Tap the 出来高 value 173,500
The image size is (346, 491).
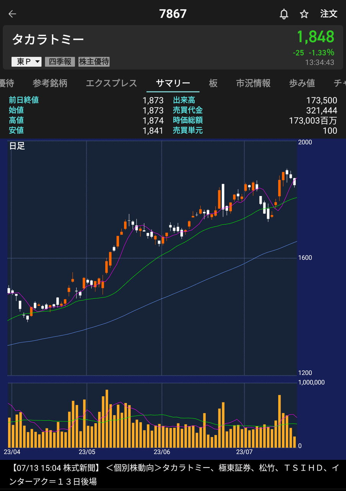point(322,101)
